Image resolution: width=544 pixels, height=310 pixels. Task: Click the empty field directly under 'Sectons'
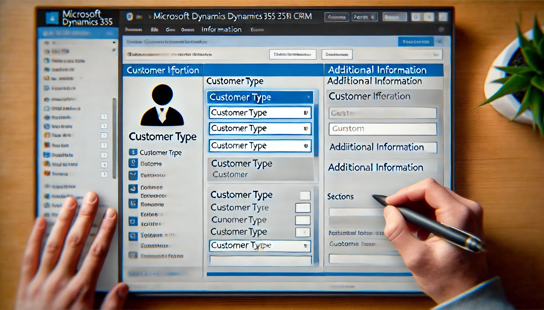357,212
